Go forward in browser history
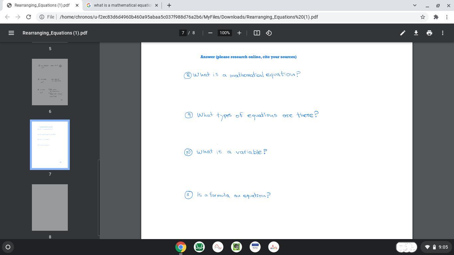454x255 pixels. click(x=18, y=17)
